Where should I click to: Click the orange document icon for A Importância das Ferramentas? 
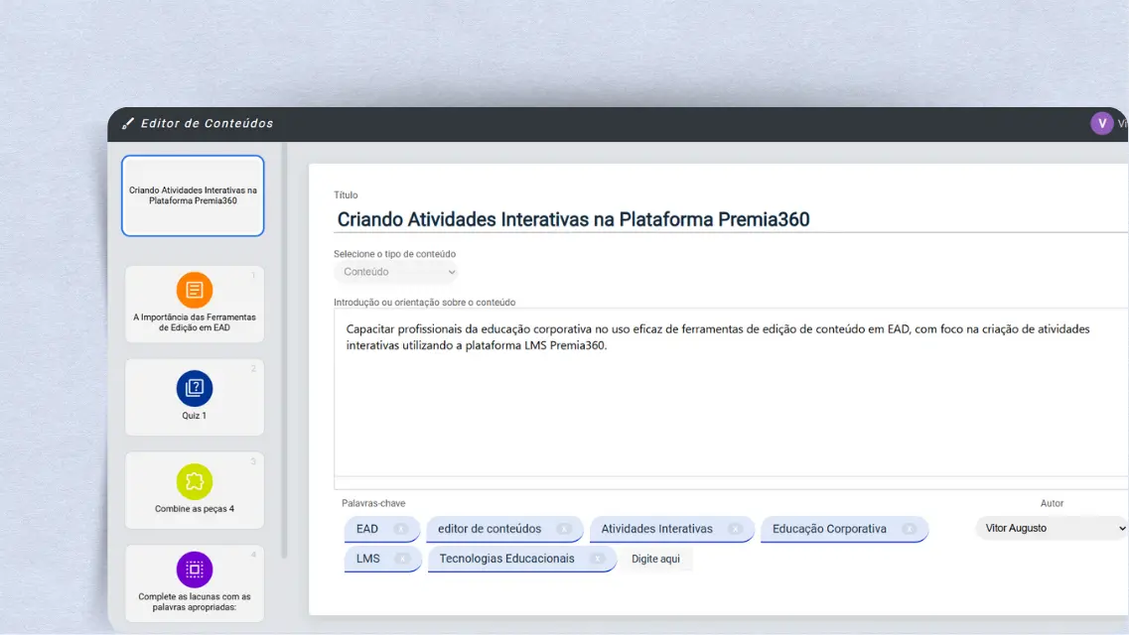tap(195, 290)
